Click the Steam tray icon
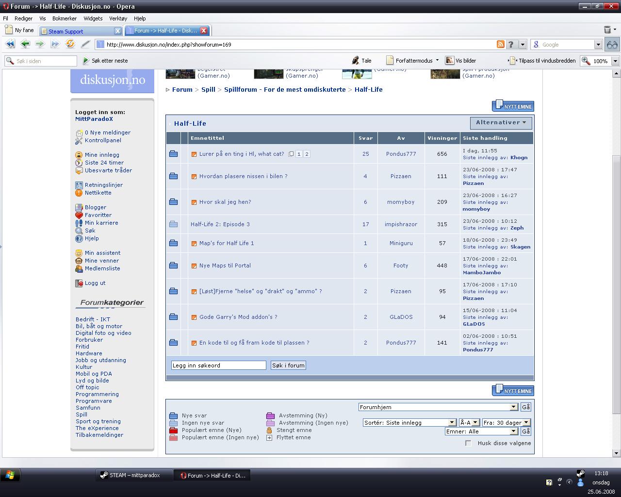 pyautogui.click(x=580, y=473)
